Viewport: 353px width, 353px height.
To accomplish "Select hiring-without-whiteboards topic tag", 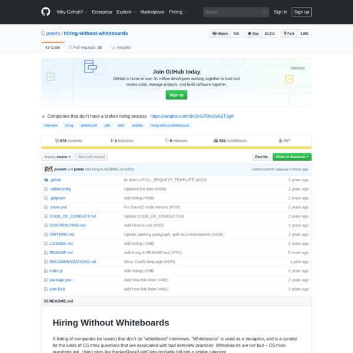I will [170, 125].
